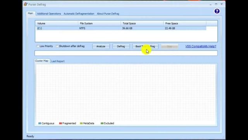This screenshot has height=140, width=248.
Task: Select the Cluster Map tab
Action: coord(42,61)
